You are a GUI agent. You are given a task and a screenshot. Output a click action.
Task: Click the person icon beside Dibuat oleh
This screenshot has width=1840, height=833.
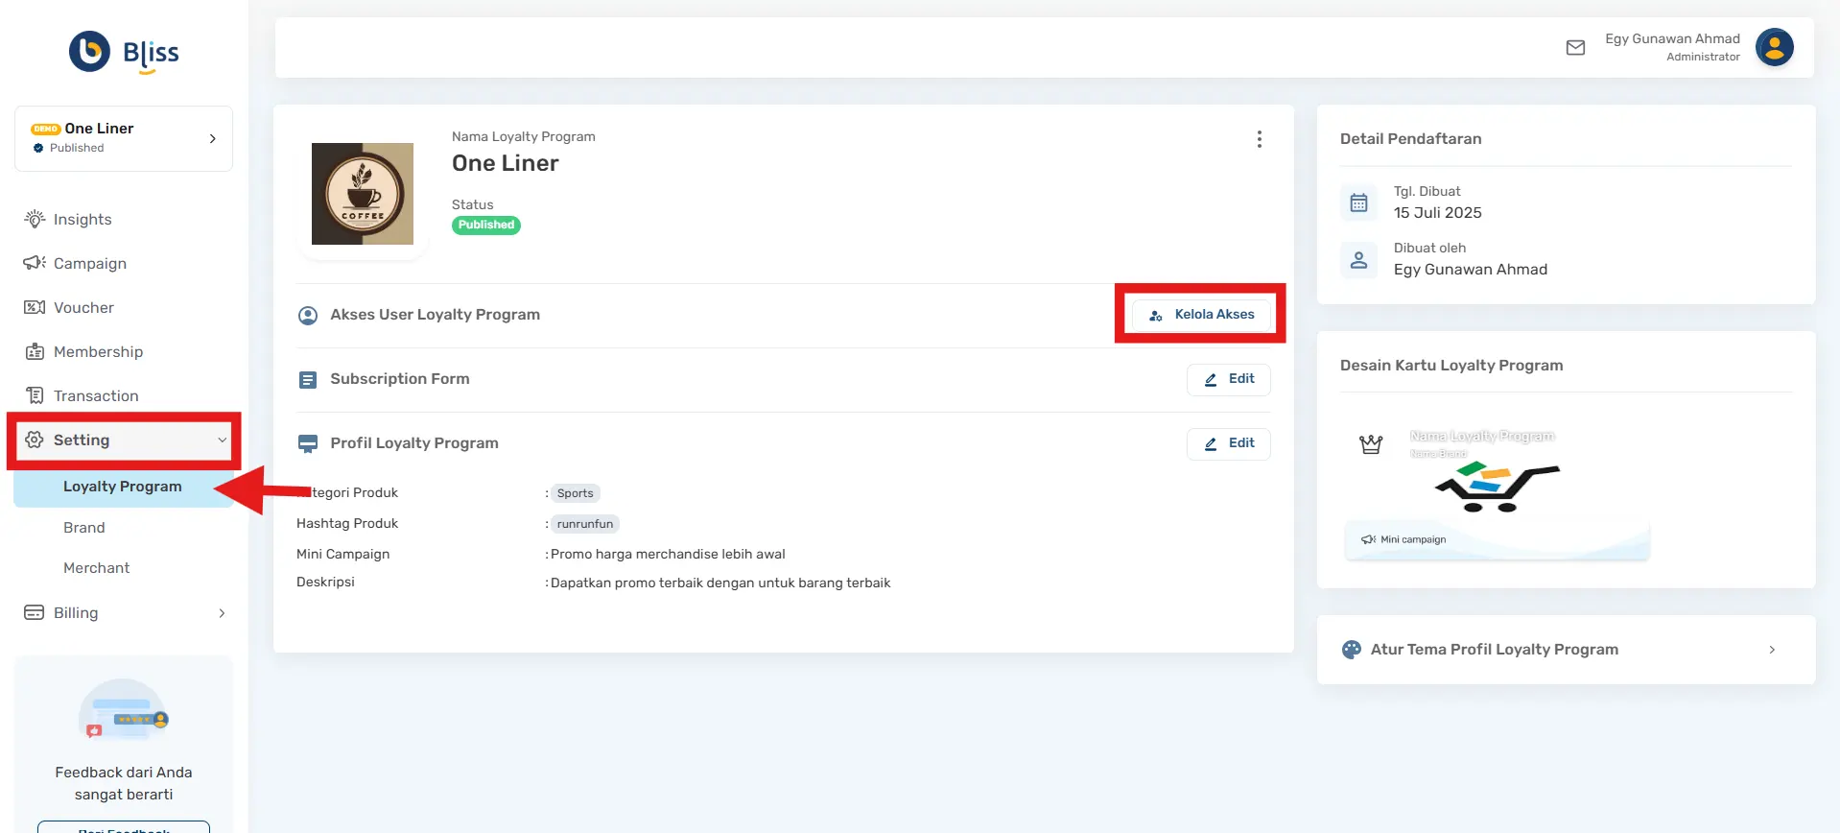coord(1358,259)
